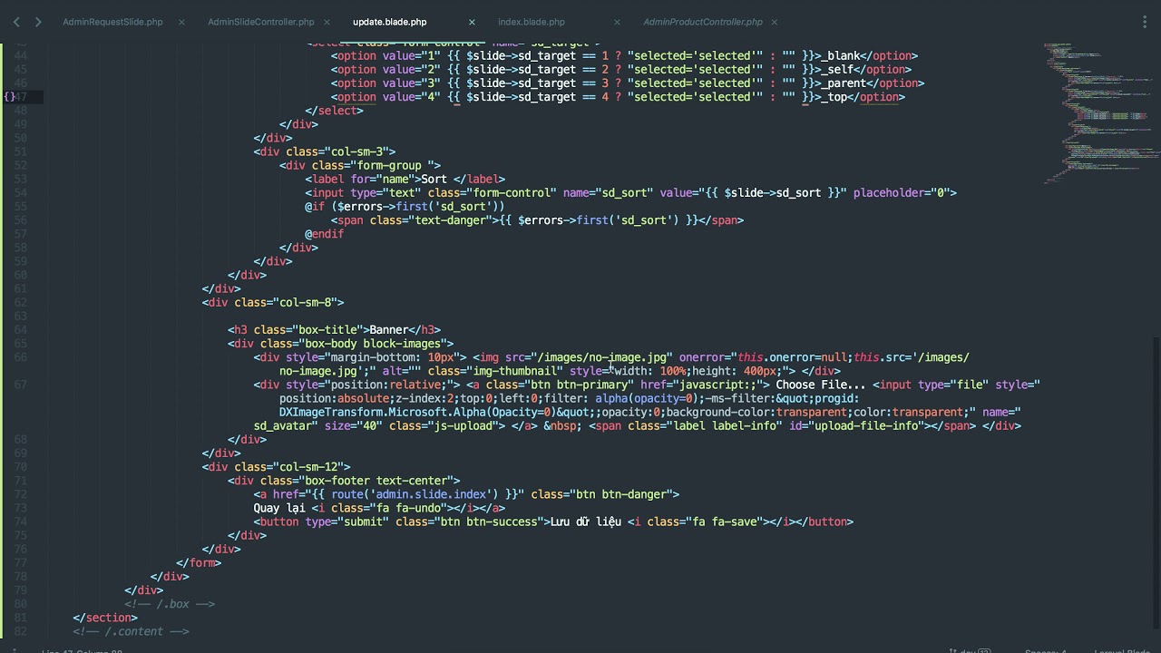Switch to AdminProductController.php tab
The image size is (1161, 653).
coord(703,22)
